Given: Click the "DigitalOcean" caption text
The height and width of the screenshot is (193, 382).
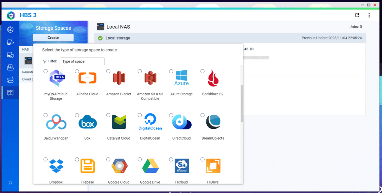Looking at the screenshot, I should pos(150,138).
